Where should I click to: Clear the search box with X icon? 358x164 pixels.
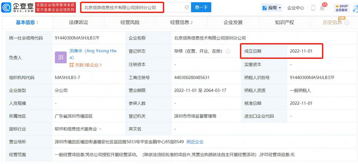pyautogui.click(x=187, y=7)
